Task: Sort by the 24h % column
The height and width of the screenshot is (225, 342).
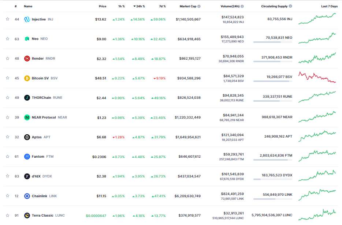Action: (139, 6)
